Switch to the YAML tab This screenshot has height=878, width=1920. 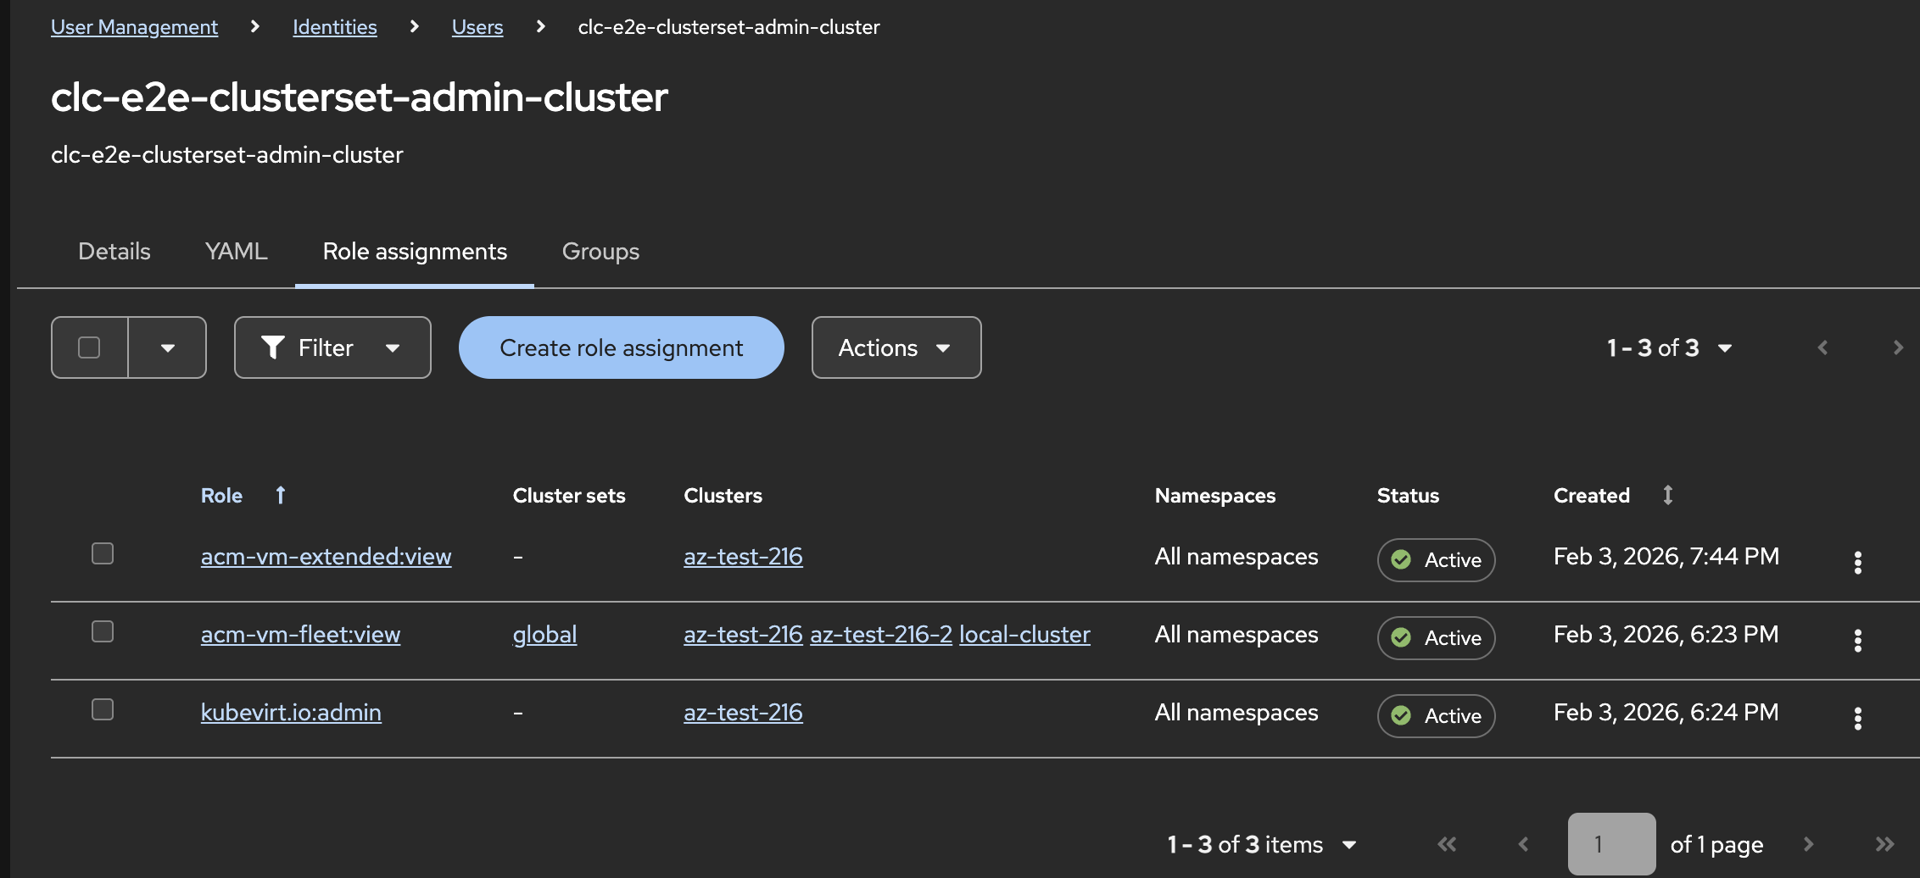coord(236,252)
